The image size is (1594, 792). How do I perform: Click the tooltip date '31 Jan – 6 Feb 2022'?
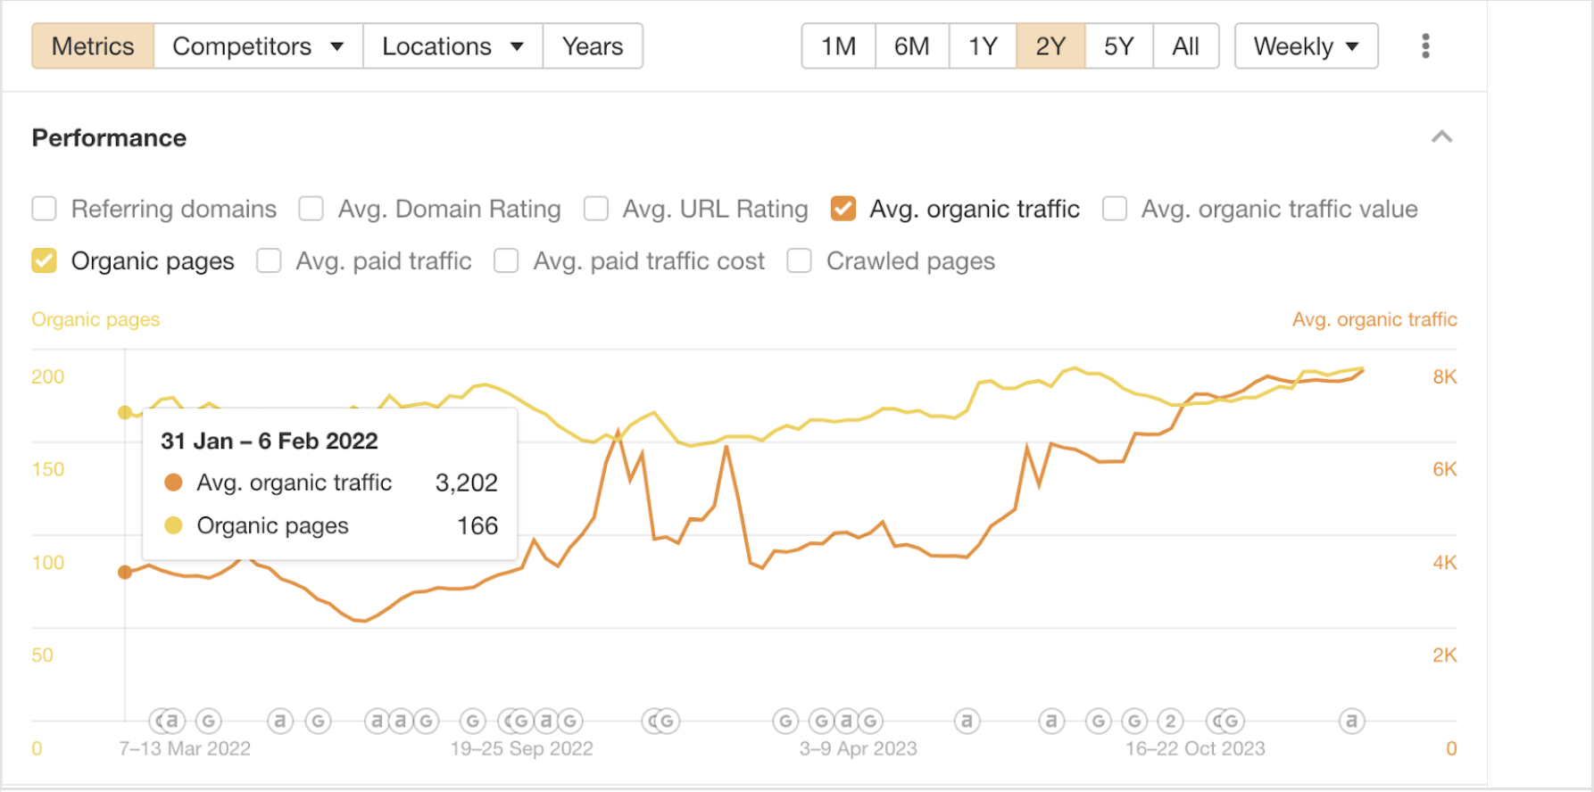270,441
